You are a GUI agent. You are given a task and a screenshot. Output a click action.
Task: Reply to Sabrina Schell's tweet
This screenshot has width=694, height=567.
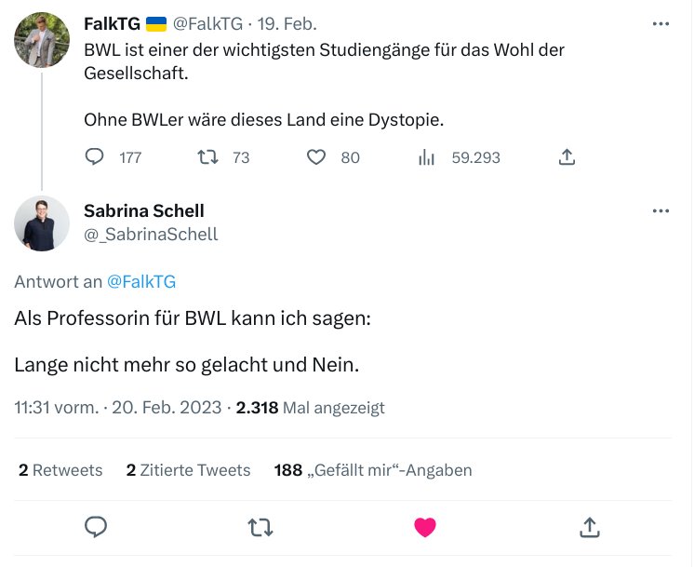[x=97, y=528]
